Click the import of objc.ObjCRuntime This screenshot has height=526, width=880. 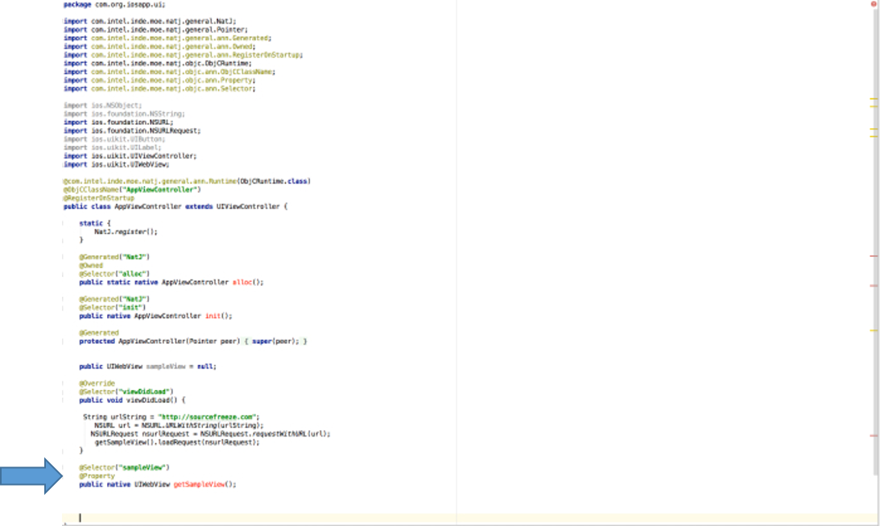point(158,64)
